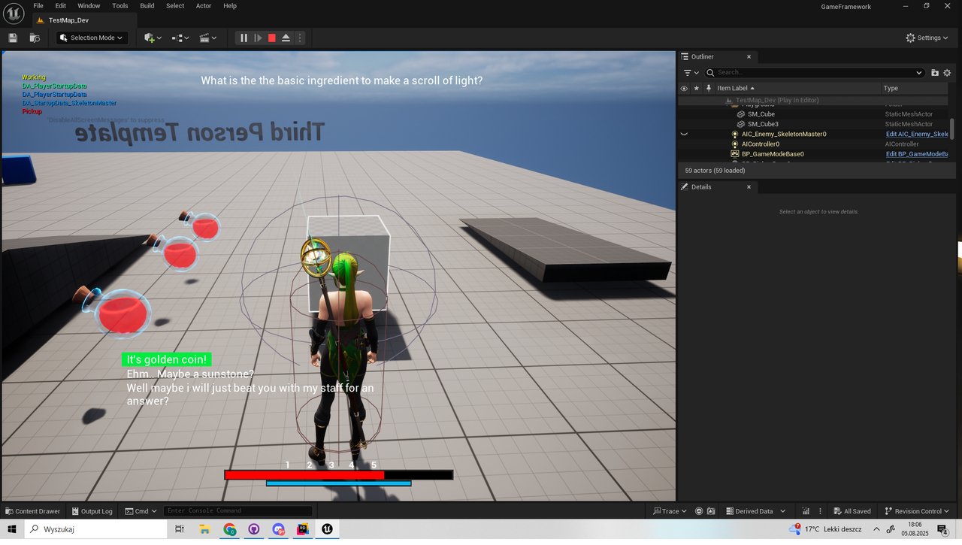The height and width of the screenshot is (545, 962).
Task: Open the Cmd console type dropdown
Action: [141, 511]
